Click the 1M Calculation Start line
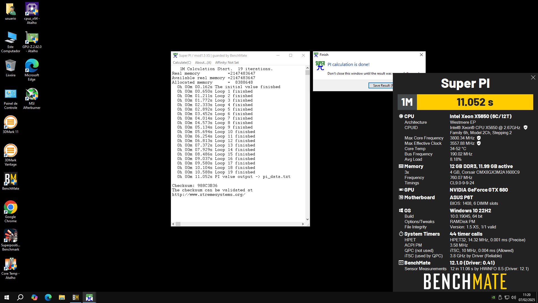Image resolution: width=538 pixels, height=303 pixels. point(226,69)
